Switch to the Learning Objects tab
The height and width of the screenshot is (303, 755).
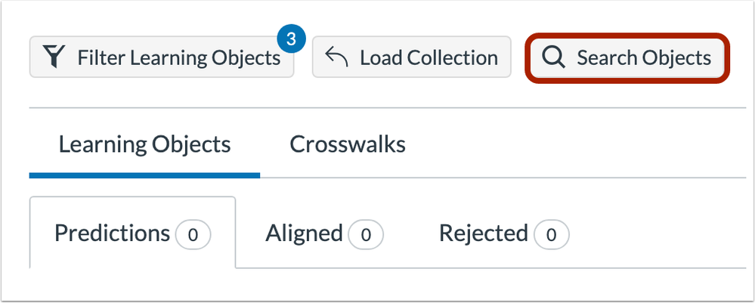(x=144, y=144)
